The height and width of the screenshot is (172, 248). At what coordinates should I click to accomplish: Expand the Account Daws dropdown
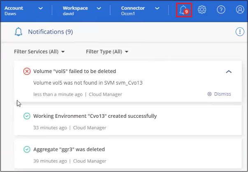pyautogui.click(x=40, y=8)
